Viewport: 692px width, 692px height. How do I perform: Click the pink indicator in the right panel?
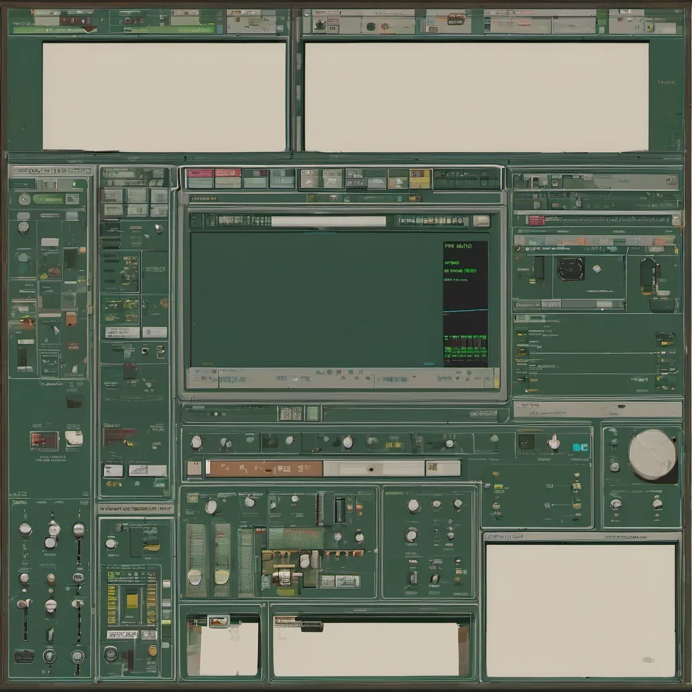537,220
